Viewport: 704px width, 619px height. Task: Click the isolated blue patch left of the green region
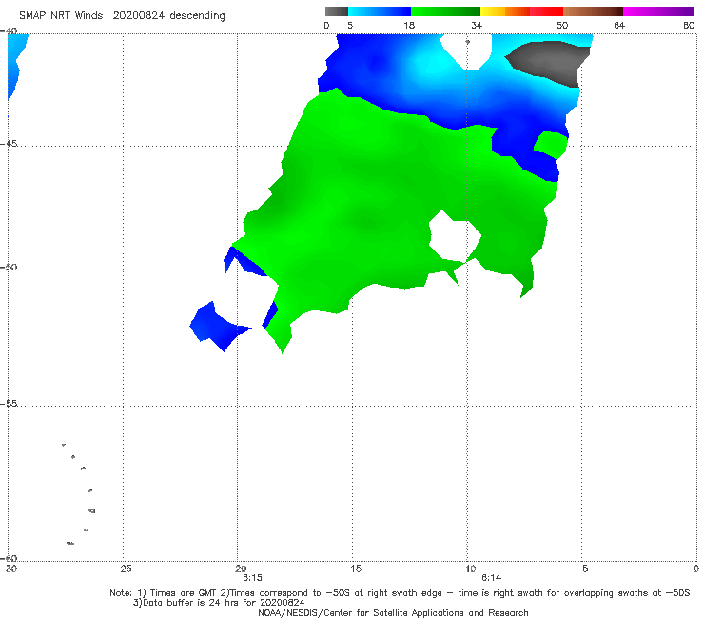218,328
